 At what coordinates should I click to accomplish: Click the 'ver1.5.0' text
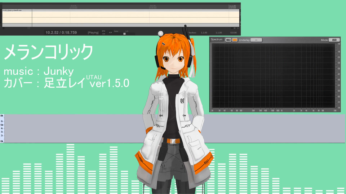[109, 83]
